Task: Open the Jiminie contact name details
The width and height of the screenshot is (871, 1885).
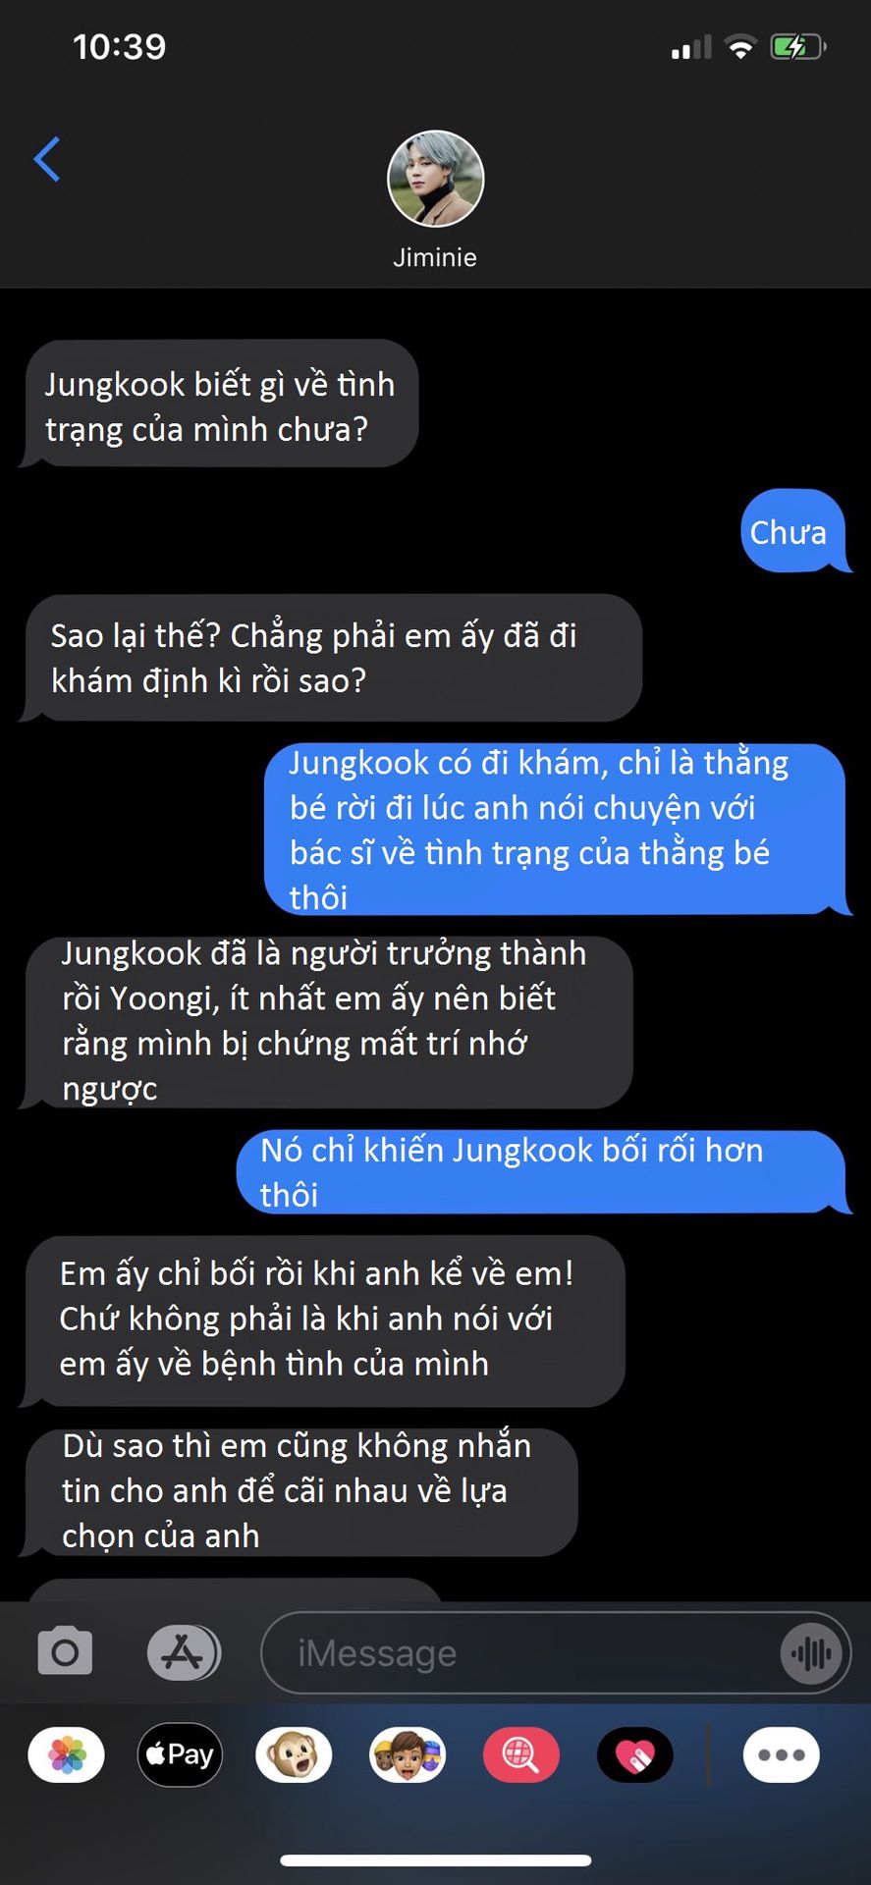Action: pos(435,257)
